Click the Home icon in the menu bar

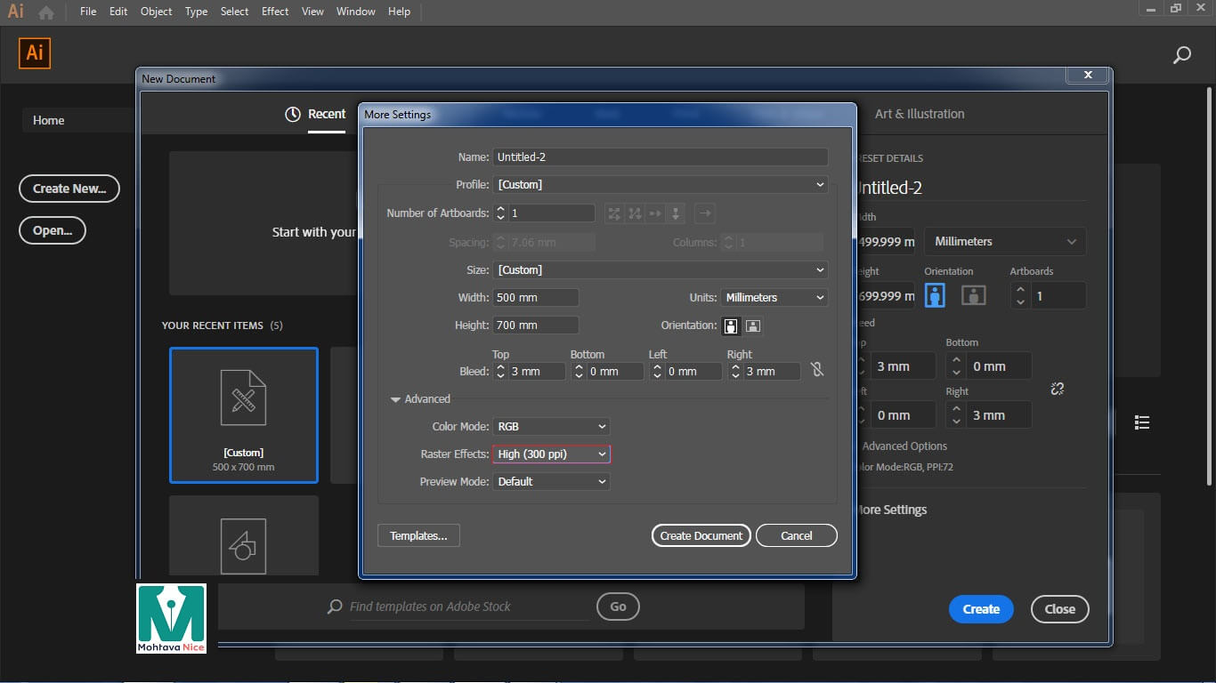click(46, 12)
